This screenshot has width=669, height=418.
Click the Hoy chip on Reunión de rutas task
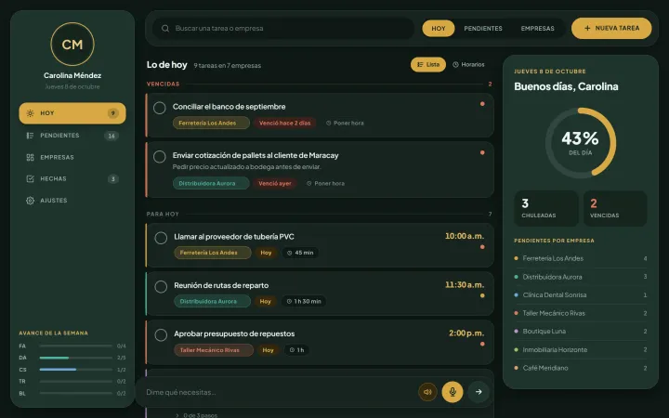[x=266, y=301]
